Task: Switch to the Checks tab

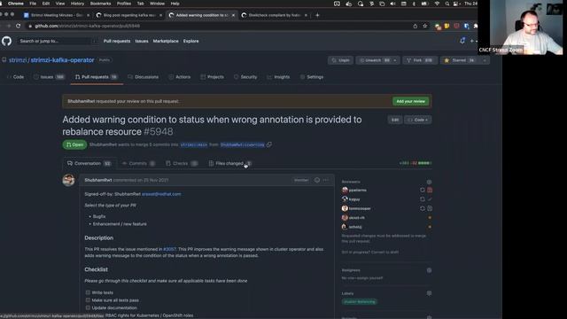Action: point(182,163)
